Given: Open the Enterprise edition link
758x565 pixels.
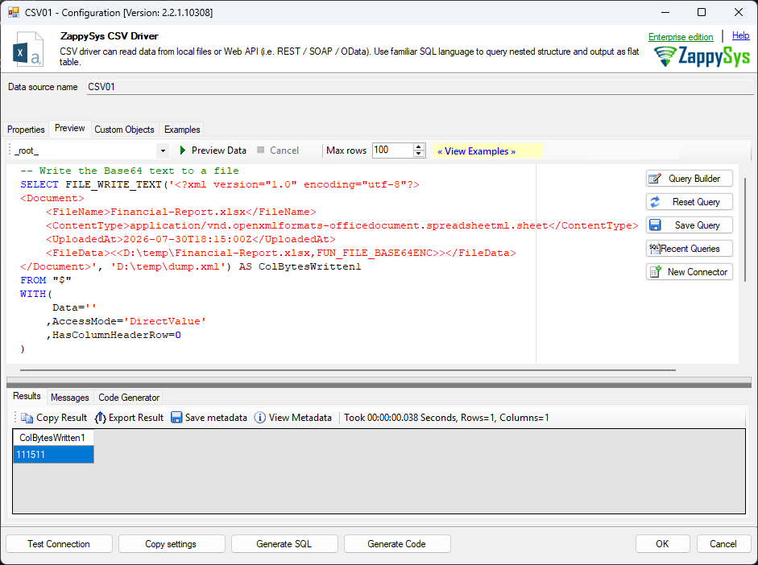Looking at the screenshot, I should pyautogui.click(x=681, y=37).
